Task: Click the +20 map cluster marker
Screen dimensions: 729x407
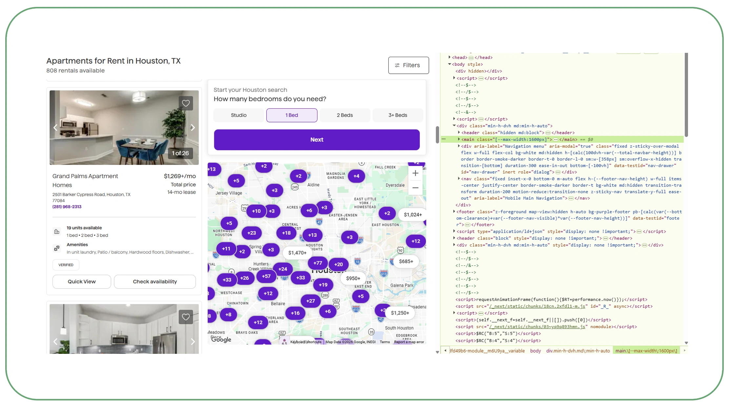Action: 338,264
